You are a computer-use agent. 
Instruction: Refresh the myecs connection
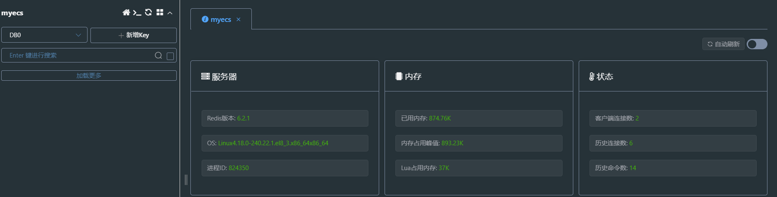[x=149, y=12]
